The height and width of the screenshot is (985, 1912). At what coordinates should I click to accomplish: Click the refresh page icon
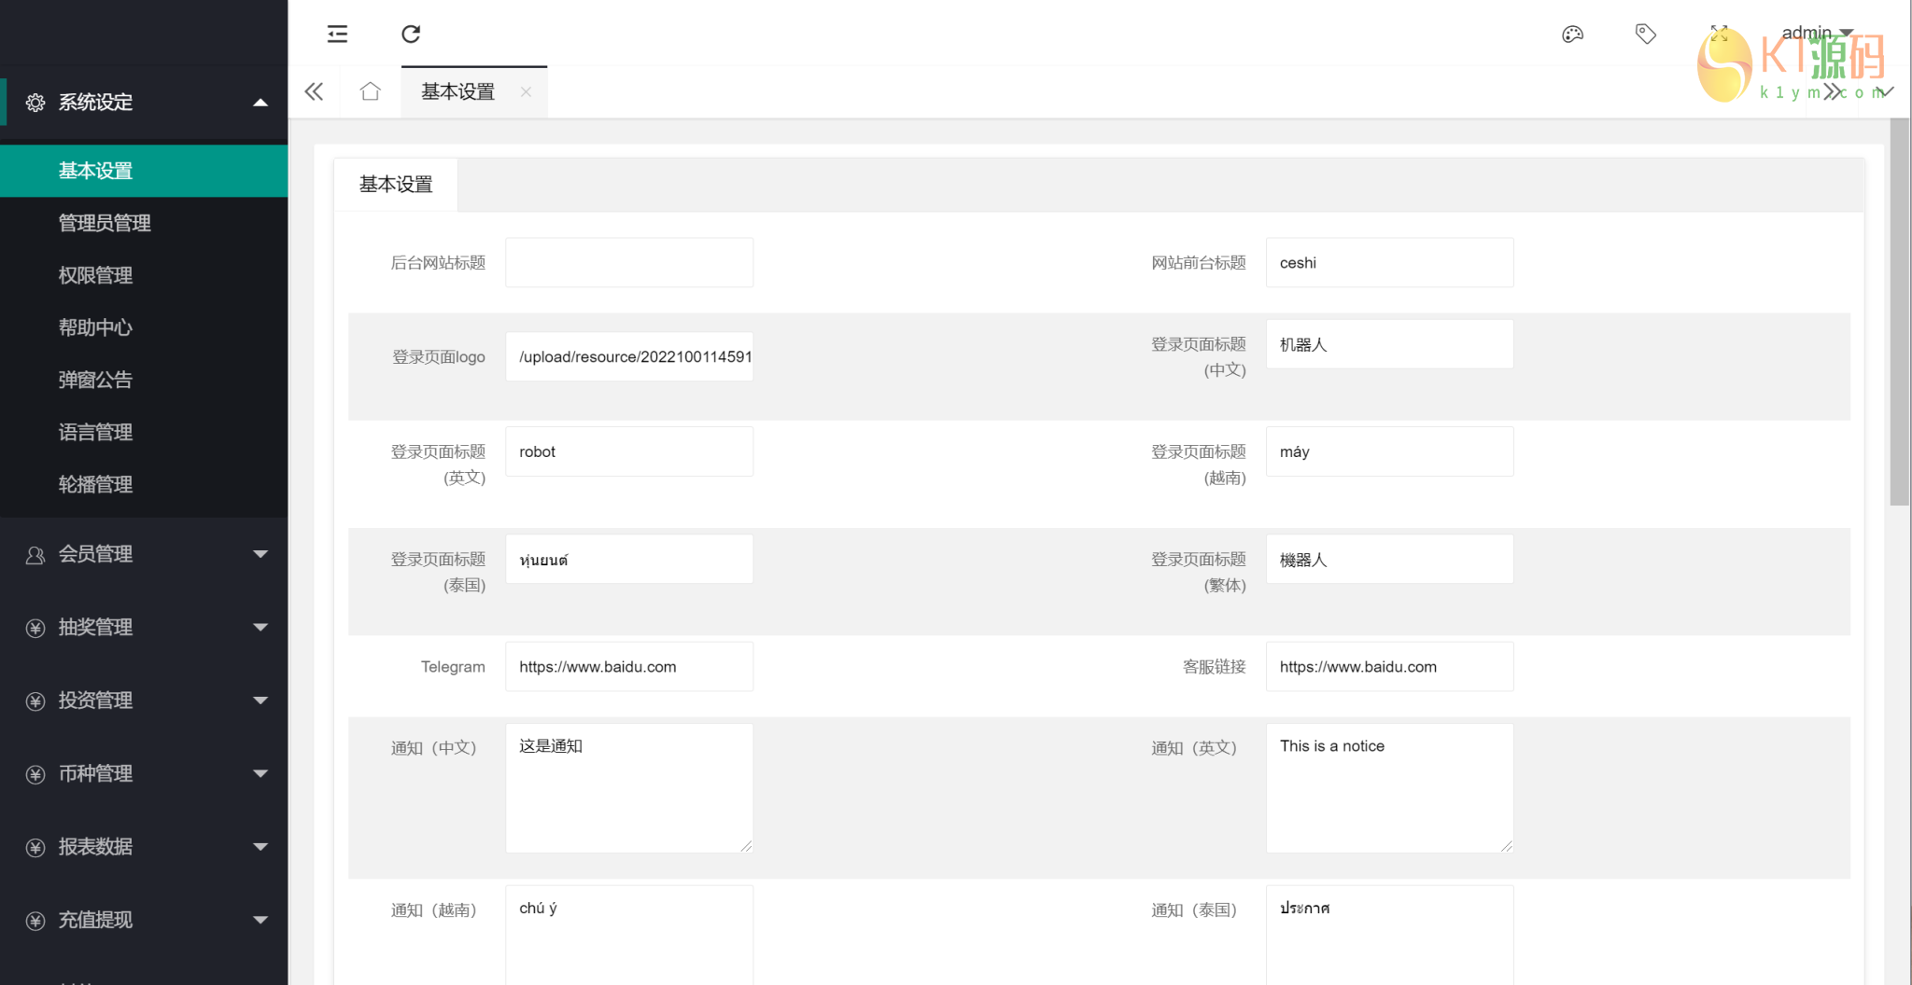pos(411,35)
